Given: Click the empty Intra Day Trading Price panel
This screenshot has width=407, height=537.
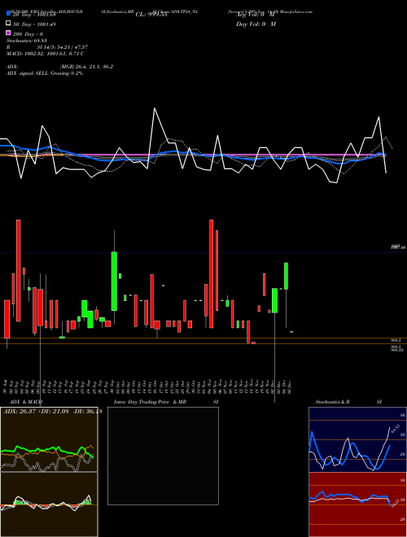Looking at the screenshot, I should tap(163, 456).
